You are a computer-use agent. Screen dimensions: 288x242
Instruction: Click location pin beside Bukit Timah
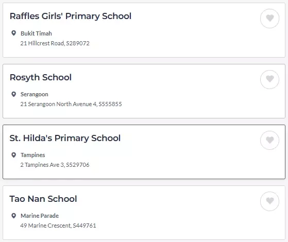13,33
